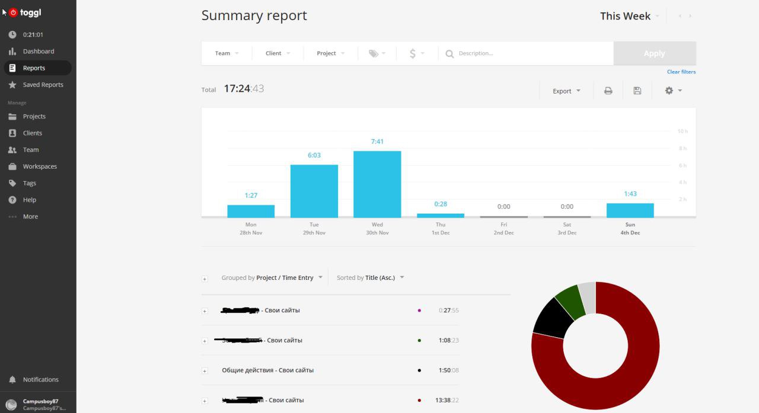Open the billable dollar filter

tap(417, 53)
